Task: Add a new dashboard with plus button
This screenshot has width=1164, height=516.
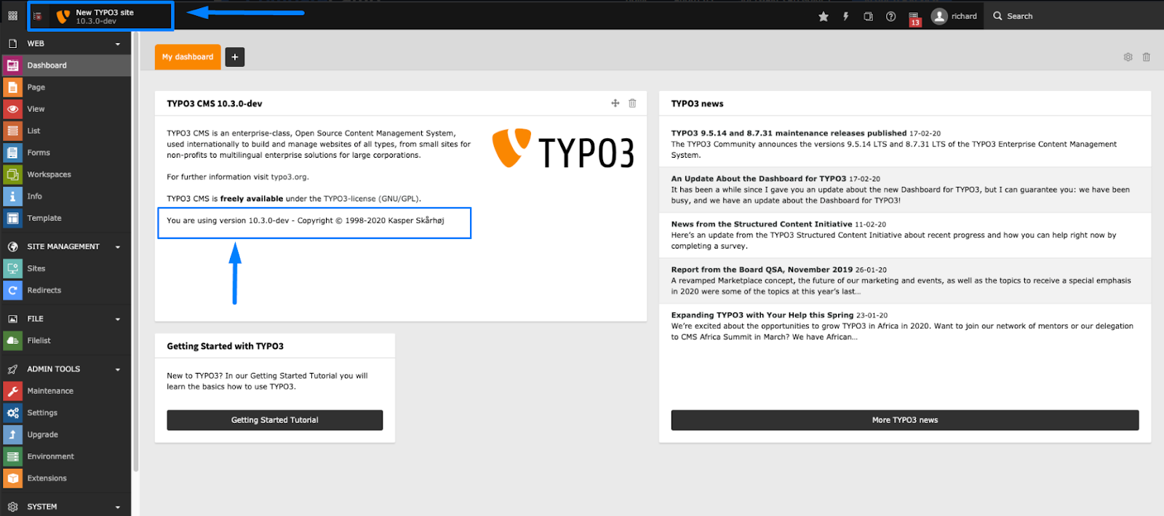Action: pos(235,57)
